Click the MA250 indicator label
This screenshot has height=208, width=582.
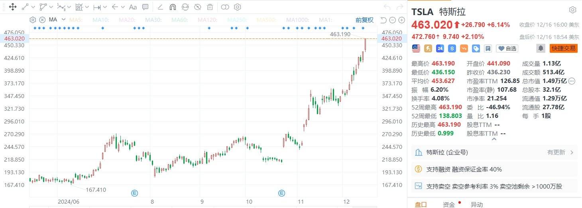(x=237, y=20)
